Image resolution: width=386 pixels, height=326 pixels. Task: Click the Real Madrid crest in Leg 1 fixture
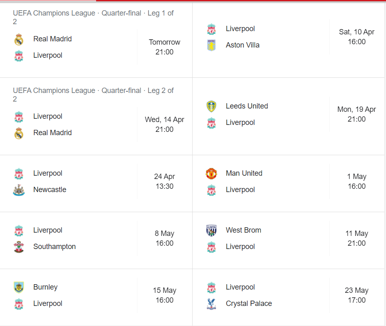(x=19, y=39)
